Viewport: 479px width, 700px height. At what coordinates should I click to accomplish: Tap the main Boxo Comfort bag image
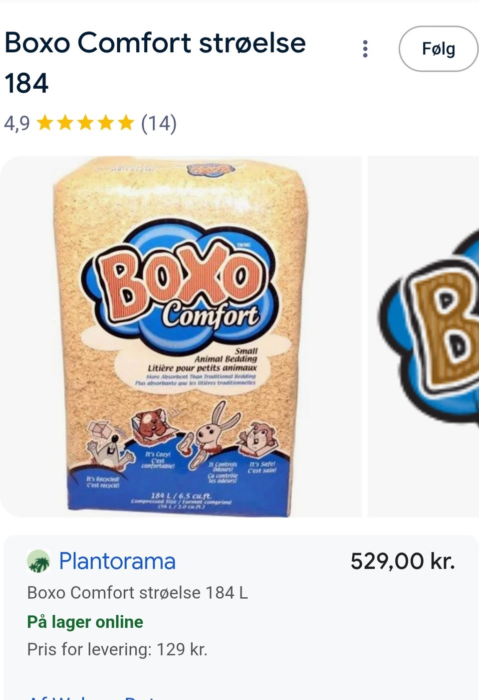(181, 337)
